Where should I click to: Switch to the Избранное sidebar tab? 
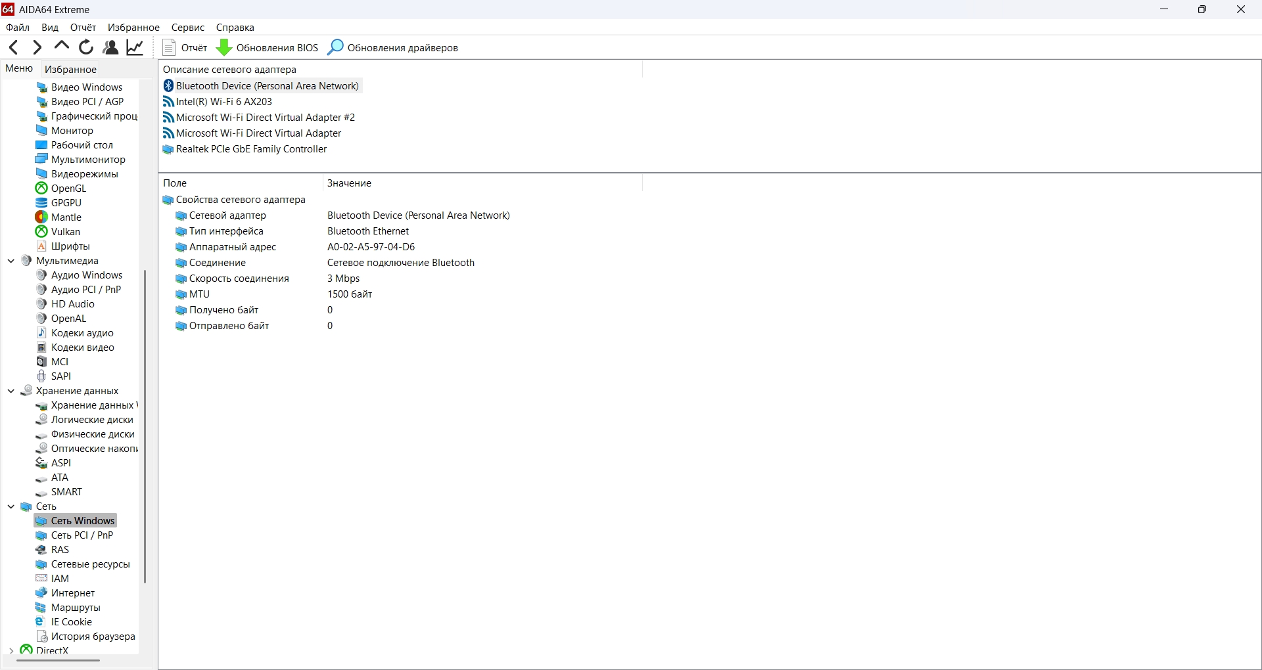tap(70, 69)
